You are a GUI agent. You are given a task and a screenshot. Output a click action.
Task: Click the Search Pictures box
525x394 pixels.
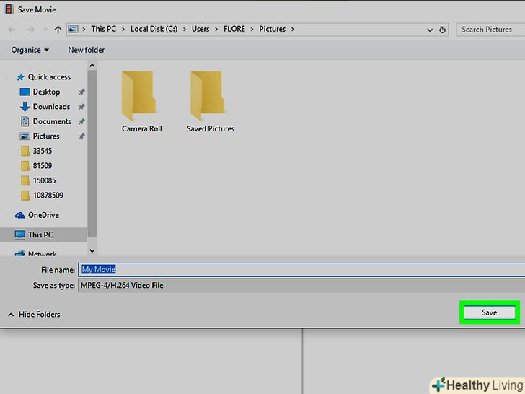[489, 30]
